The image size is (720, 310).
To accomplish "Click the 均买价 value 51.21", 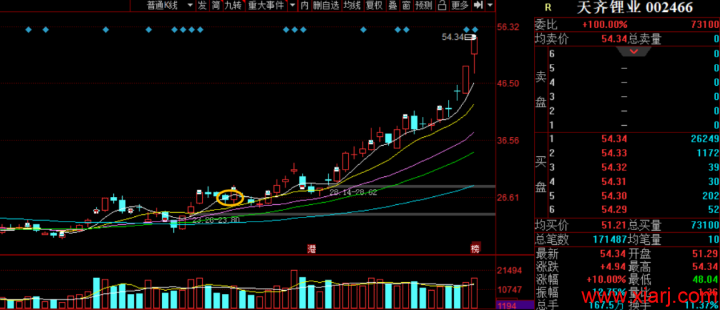I will [x=614, y=226].
